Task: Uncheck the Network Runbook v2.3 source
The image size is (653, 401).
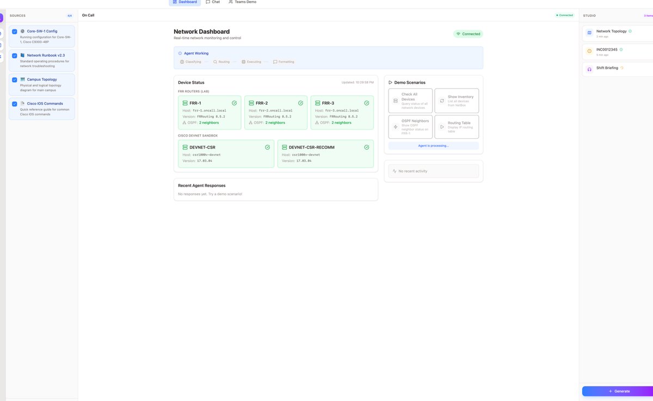Action: [15, 55]
